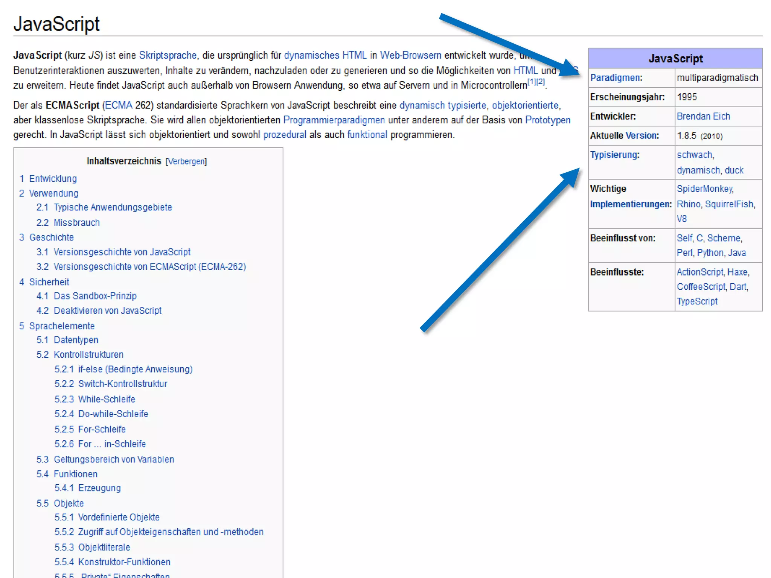Open the Web-Browsern link
The width and height of the screenshot is (771, 578).
point(410,55)
